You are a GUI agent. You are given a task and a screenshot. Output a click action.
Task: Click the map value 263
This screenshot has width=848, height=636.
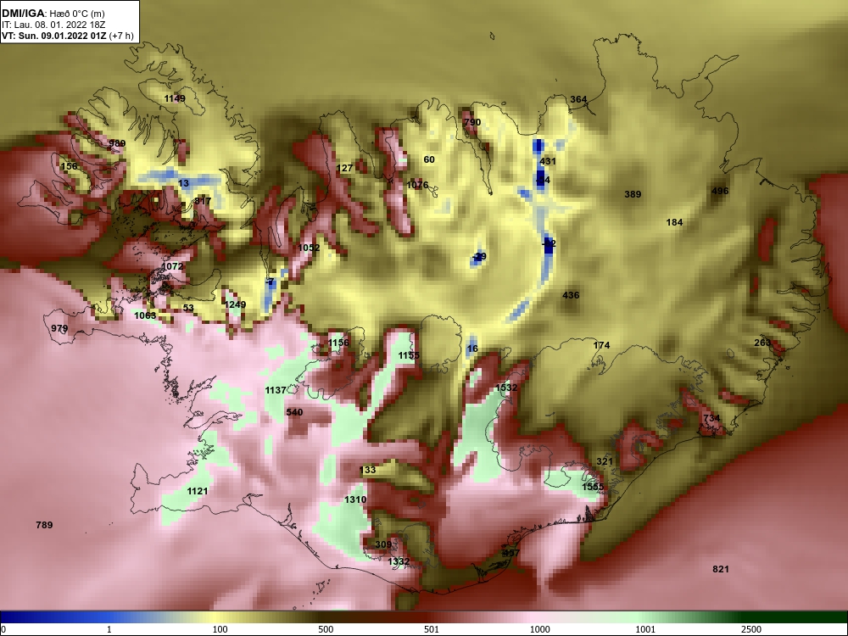tap(762, 343)
